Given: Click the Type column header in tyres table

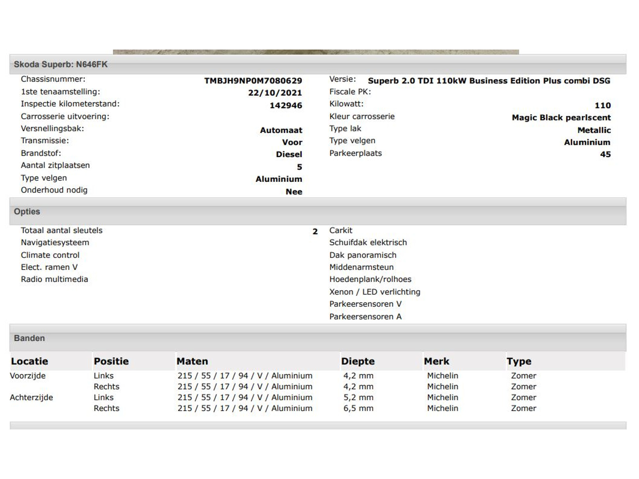Looking at the screenshot, I should pyautogui.click(x=519, y=361).
